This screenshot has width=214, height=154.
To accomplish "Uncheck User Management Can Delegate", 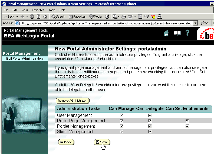I will [x=150, y=115].
